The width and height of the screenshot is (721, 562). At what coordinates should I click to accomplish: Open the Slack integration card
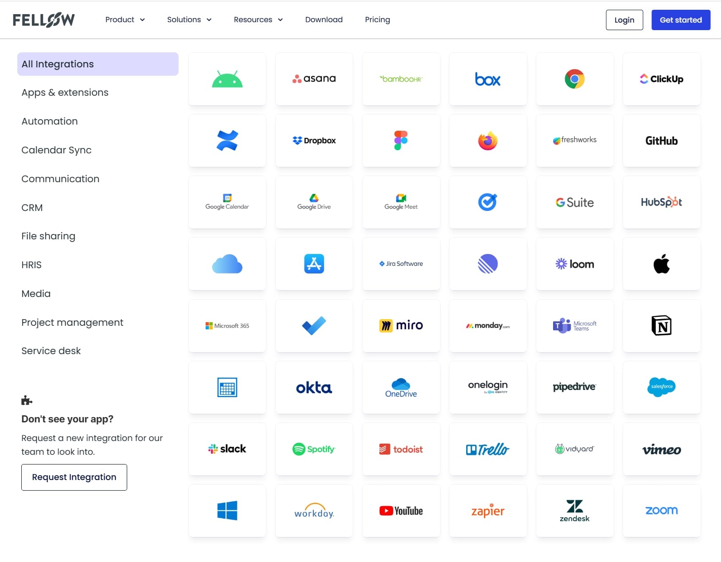point(227,449)
